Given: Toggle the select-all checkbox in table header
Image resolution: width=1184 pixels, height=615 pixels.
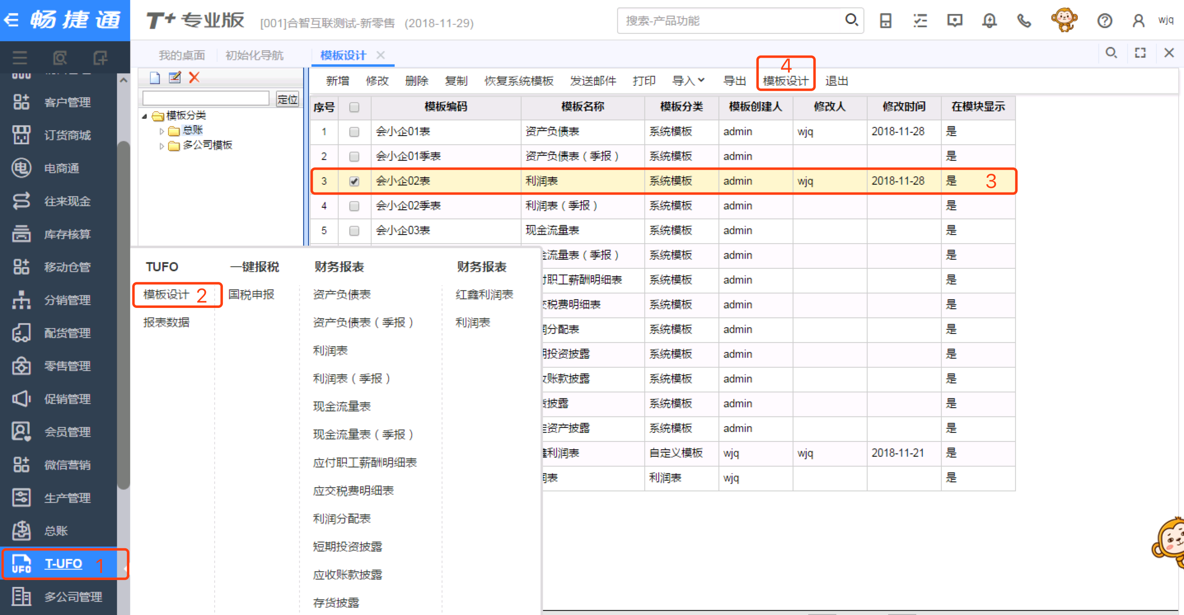Looking at the screenshot, I should (x=354, y=107).
